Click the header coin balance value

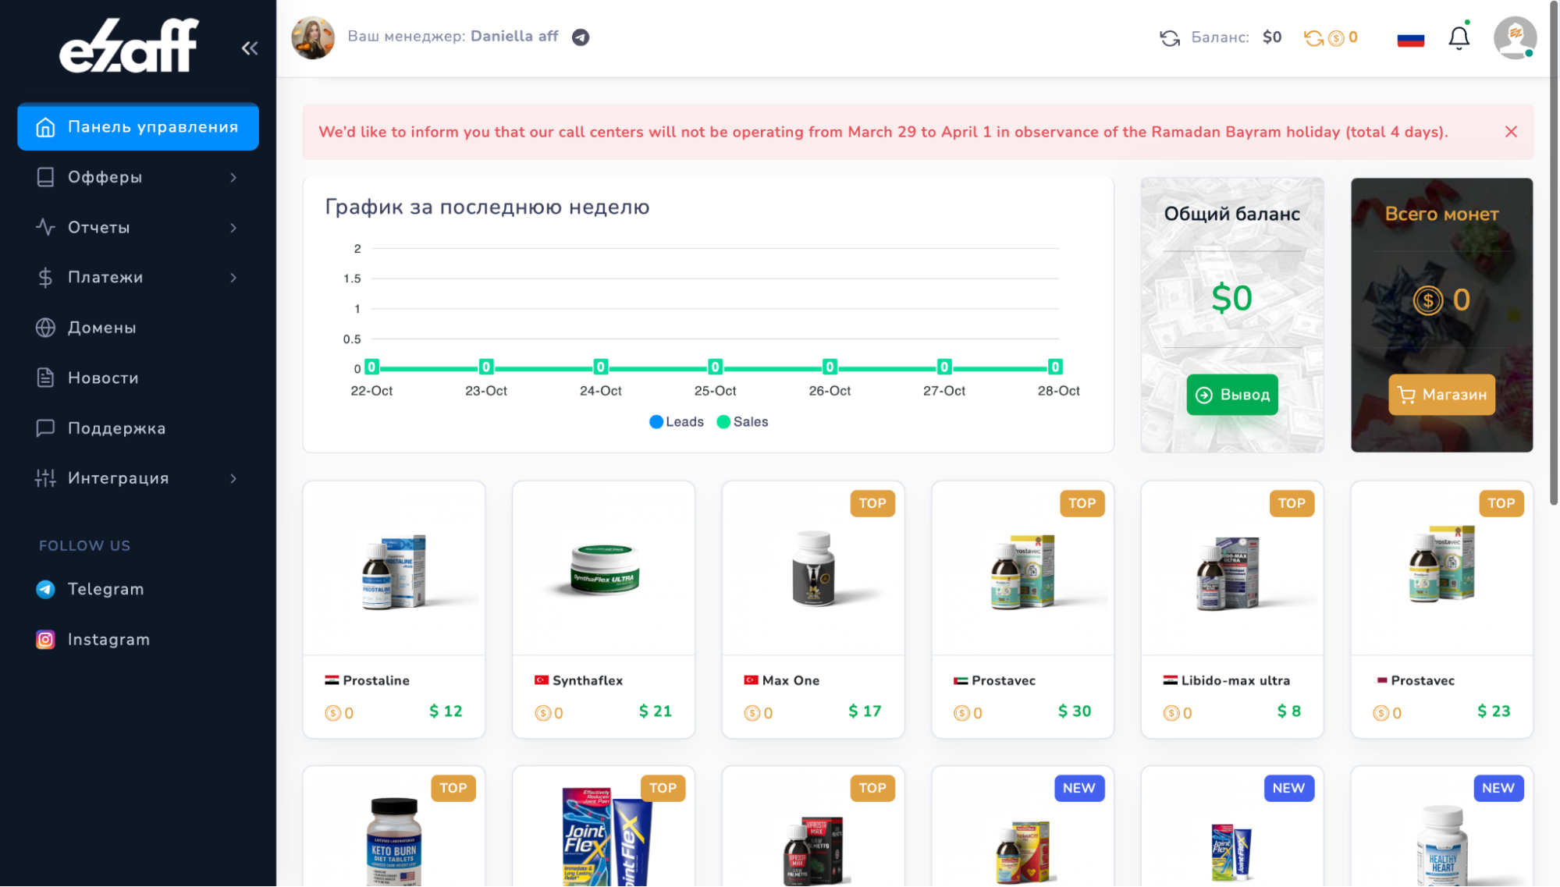tap(1352, 37)
